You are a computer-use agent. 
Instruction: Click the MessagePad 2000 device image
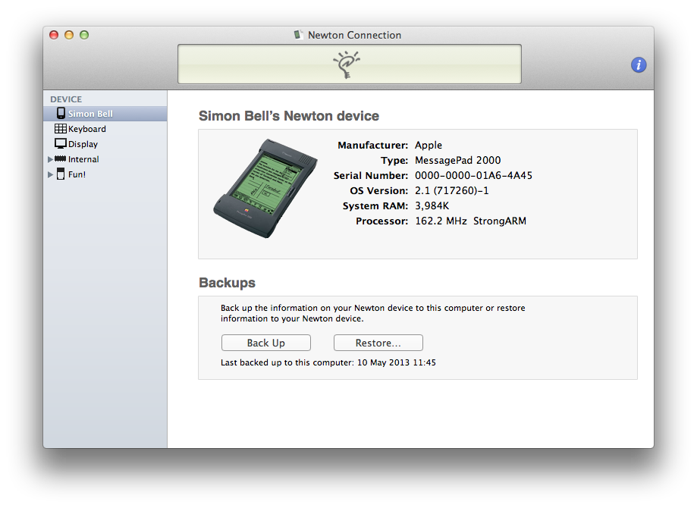click(x=265, y=189)
